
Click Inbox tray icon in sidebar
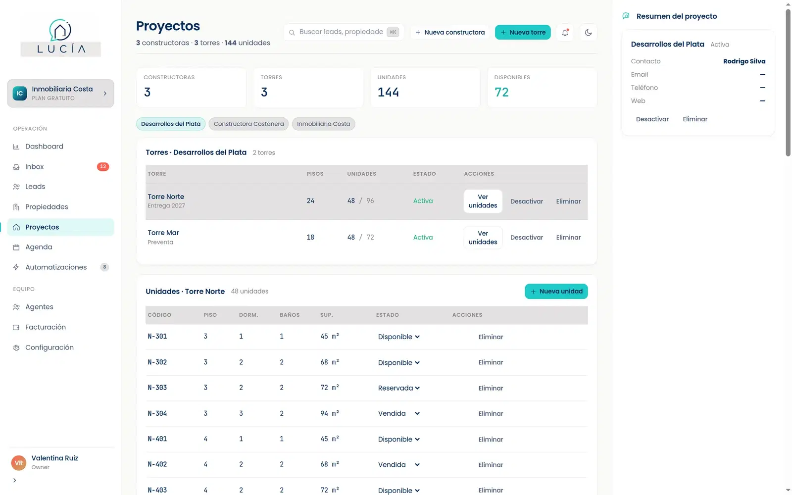tap(16, 167)
